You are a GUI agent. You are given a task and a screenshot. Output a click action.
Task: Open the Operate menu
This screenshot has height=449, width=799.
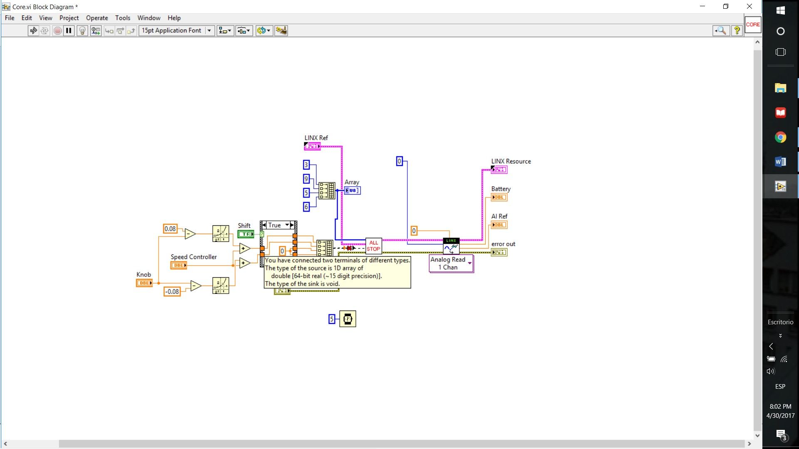coord(97,18)
